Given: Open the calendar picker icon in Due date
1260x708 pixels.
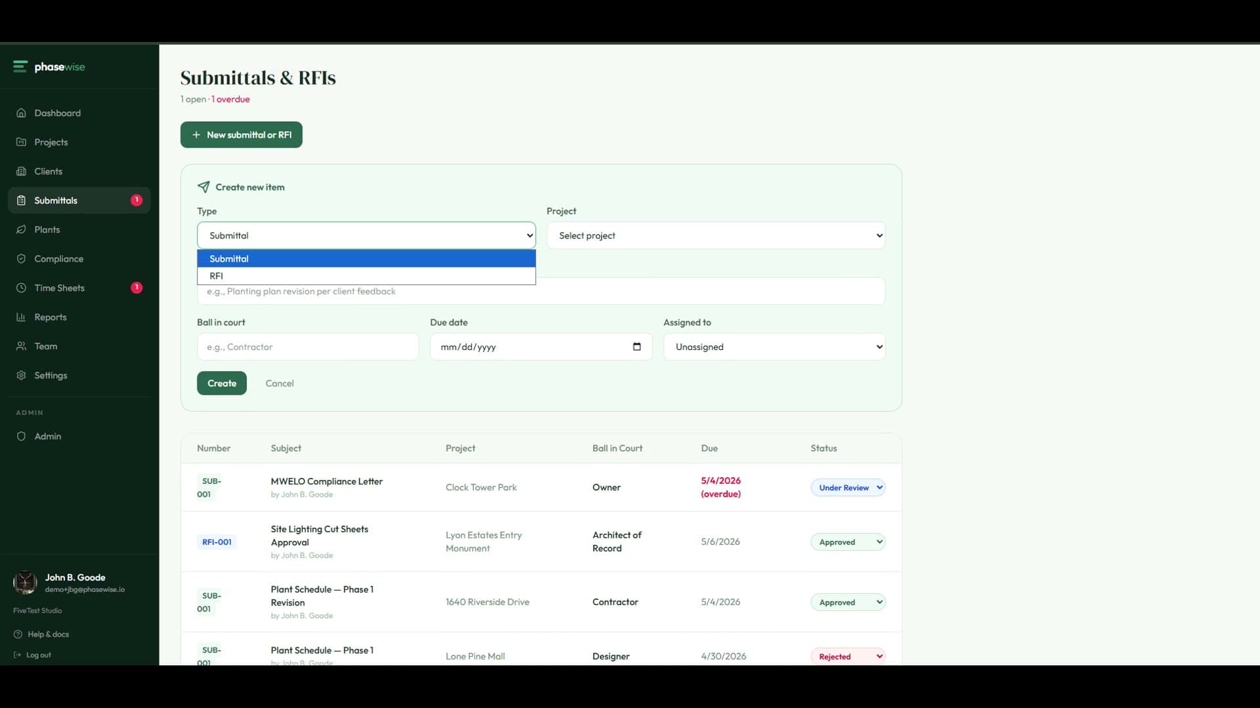Looking at the screenshot, I should [637, 347].
